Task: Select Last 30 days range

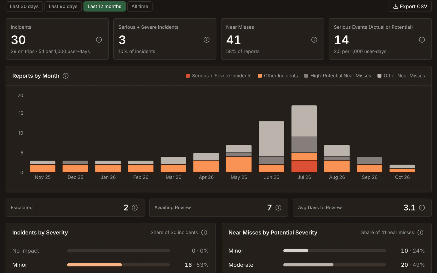Action: [24, 7]
